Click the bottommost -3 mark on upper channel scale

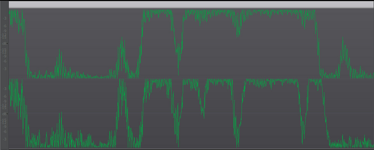(x=5, y=69)
